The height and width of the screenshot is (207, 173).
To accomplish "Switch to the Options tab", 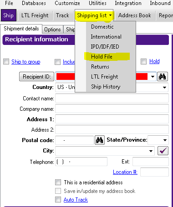I will tap(52, 30).
